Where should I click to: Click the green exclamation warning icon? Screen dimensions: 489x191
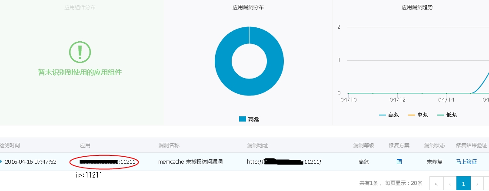click(80, 52)
